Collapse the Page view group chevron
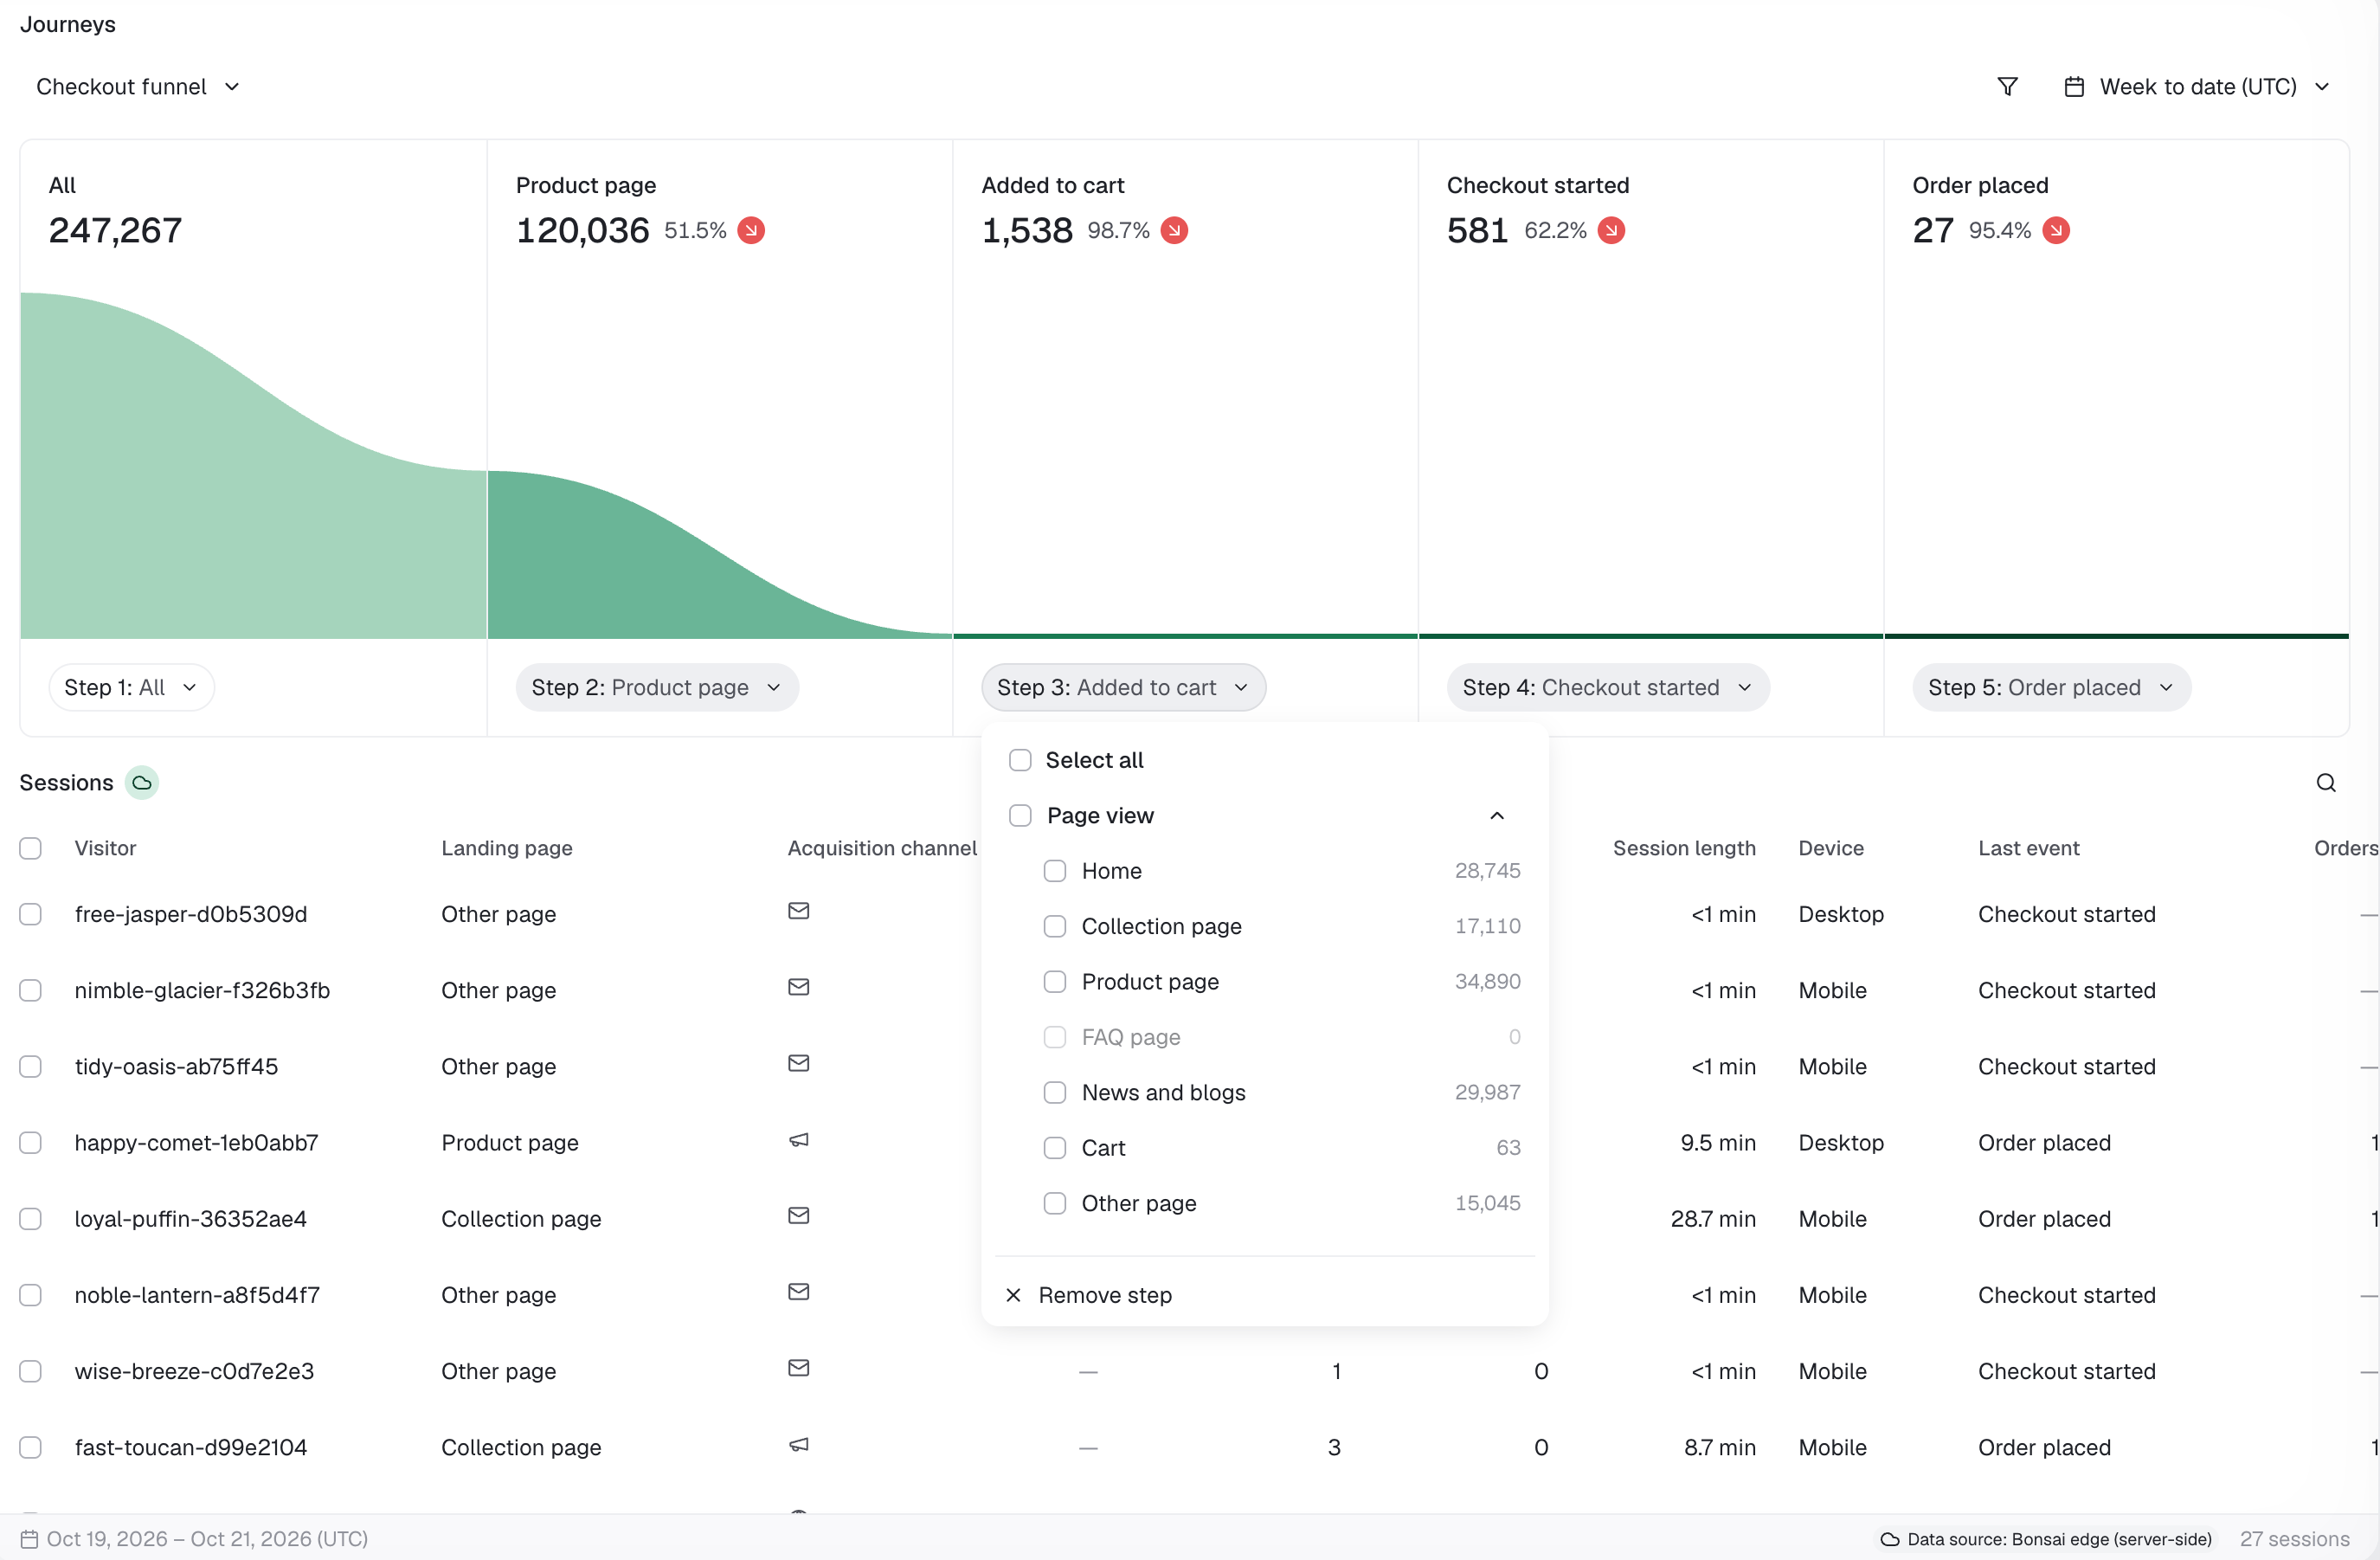Image resolution: width=2380 pixels, height=1560 pixels. pos(1497,816)
